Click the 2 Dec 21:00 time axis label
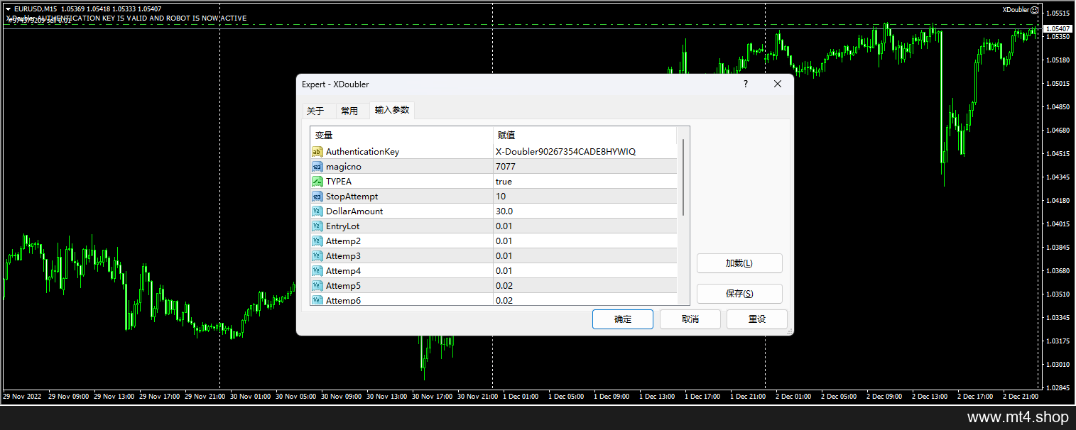This screenshot has height=430, width=1076. point(1020,397)
